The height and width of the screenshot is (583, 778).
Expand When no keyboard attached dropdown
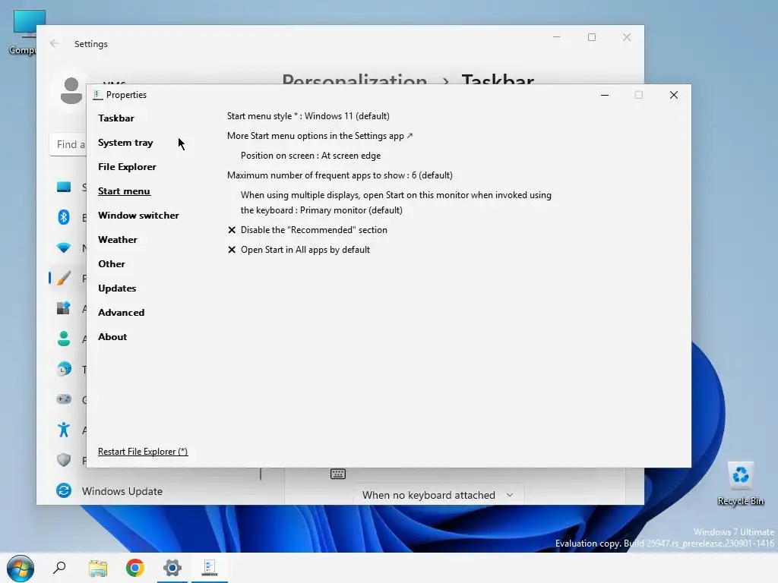point(438,495)
